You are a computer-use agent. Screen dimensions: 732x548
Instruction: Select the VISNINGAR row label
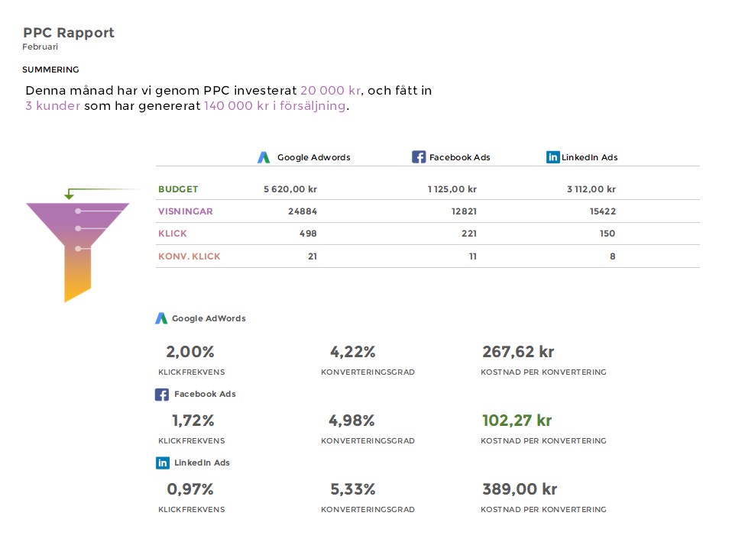186,211
